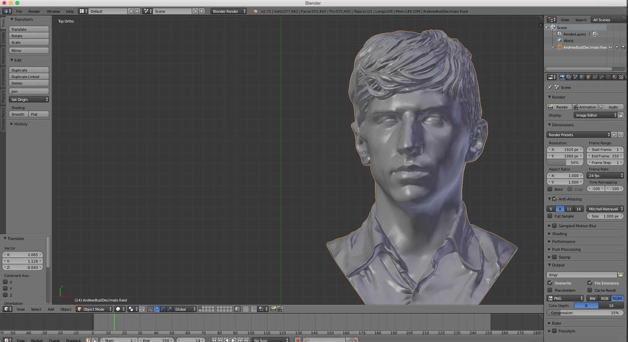This screenshot has width=628, height=342.
Task: Switch to the Create tab in toolshelf
Action: (3, 38)
